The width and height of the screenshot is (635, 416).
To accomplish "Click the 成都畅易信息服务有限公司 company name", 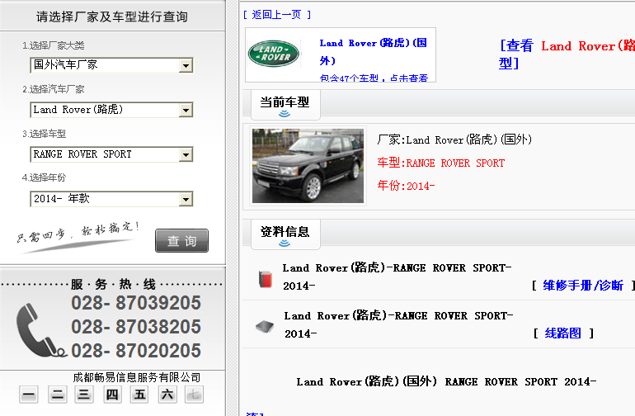I will (x=137, y=377).
